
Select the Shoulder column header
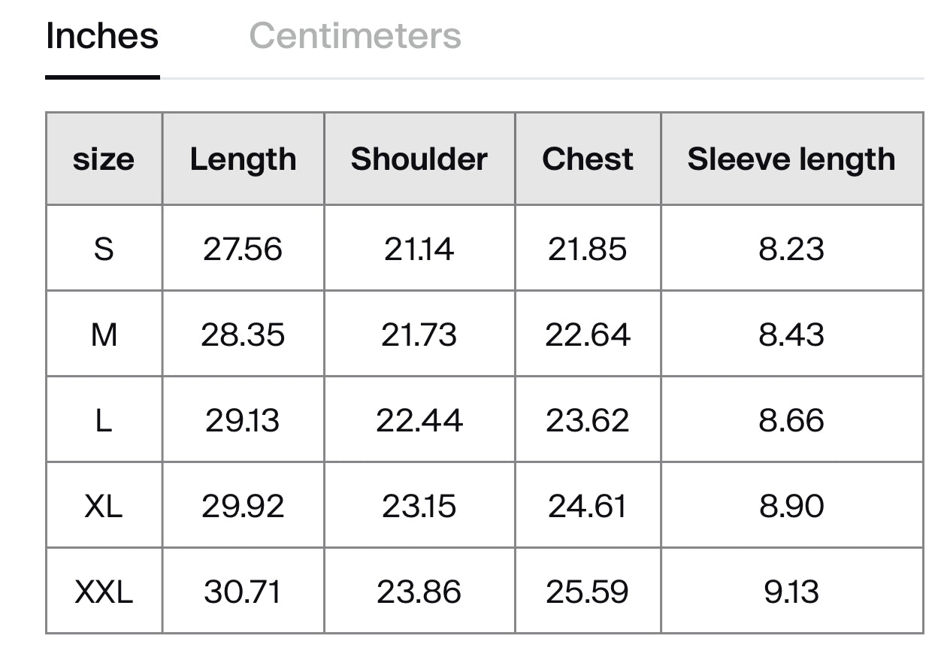point(419,159)
